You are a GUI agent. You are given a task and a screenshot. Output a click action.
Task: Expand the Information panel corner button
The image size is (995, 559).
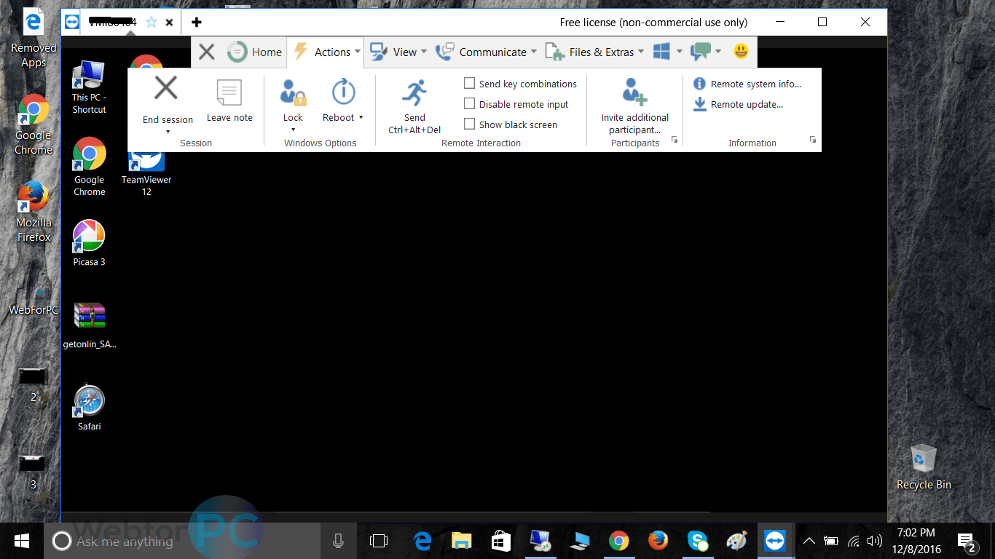coord(813,138)
